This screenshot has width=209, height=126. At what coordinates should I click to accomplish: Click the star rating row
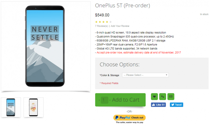tap(104, 22)
